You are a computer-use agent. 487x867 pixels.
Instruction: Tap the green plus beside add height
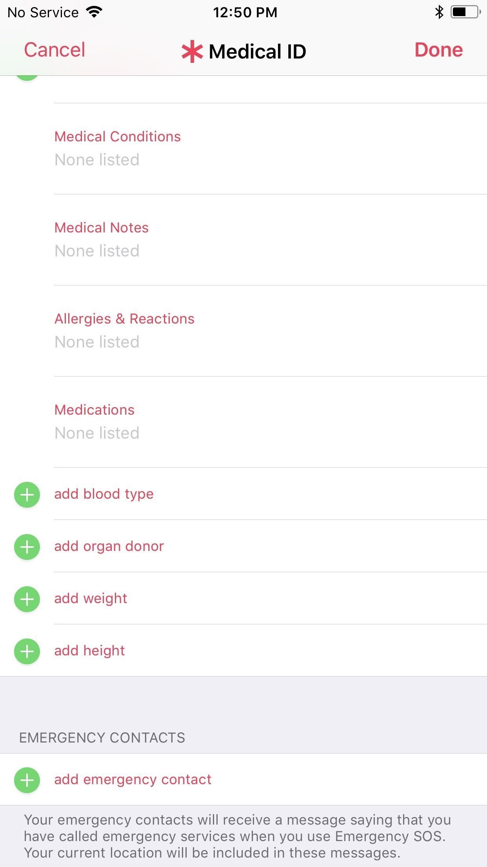pos(27,651)
